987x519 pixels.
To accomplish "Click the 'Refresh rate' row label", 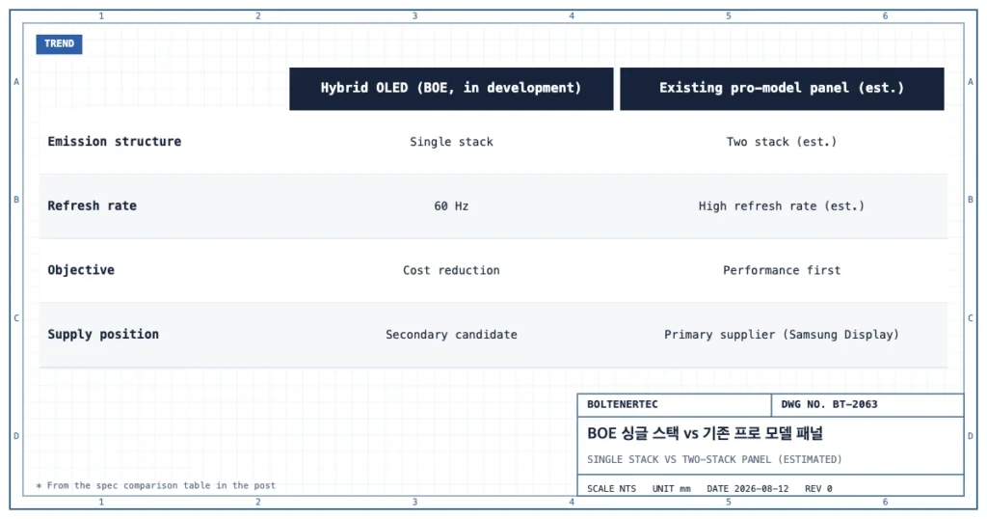I will point(92,206).
